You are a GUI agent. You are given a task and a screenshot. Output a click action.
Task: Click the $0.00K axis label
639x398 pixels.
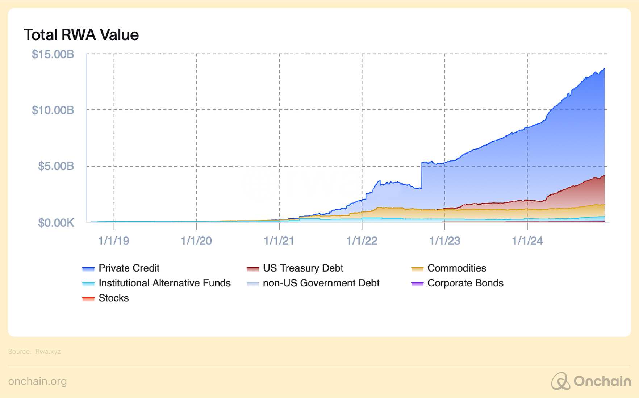[56, 222]
